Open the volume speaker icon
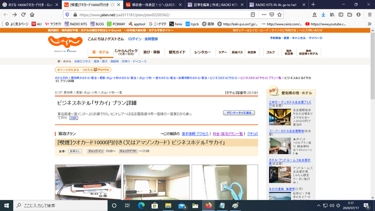 (332, 205)
